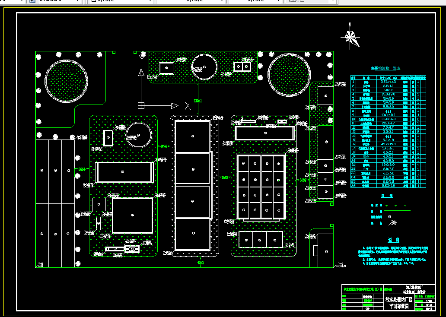Click the north arrow compass symbol
The width and height of the screenshot is (446, 317).
(351, 36)
